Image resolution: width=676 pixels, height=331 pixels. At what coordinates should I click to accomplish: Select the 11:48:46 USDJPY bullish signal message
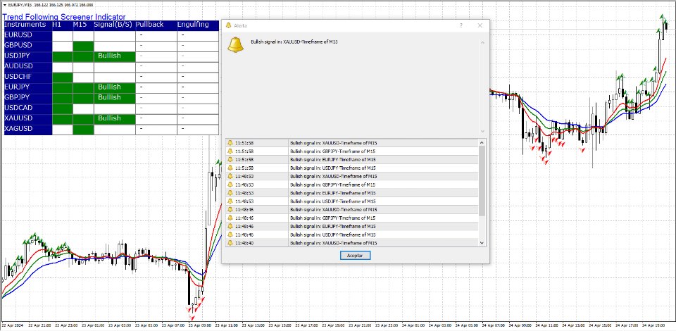[x=332, y=235]
